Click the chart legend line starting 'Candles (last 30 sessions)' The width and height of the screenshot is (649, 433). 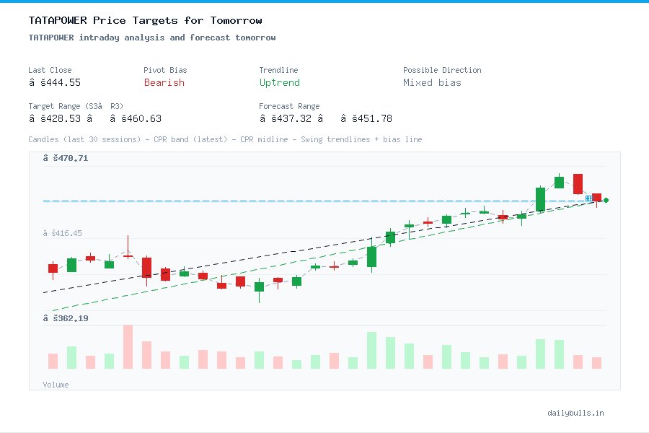click(x=225, y=139)
